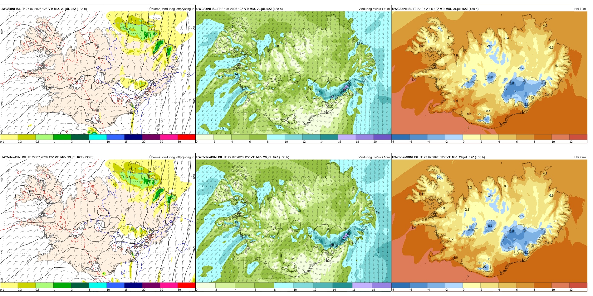Click the -5.9 temperature value on UWC-dev map
Viewport: 593px width, 296px height.
471,230
